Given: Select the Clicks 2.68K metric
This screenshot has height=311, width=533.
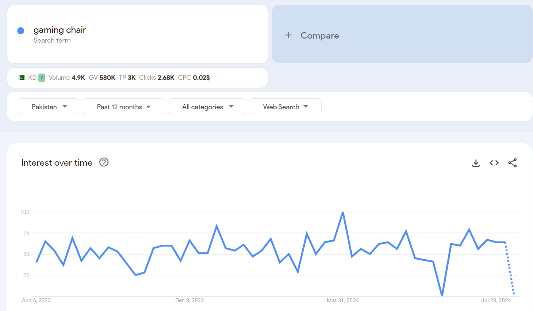Looking at the screenshot, I should pos(157,78).
